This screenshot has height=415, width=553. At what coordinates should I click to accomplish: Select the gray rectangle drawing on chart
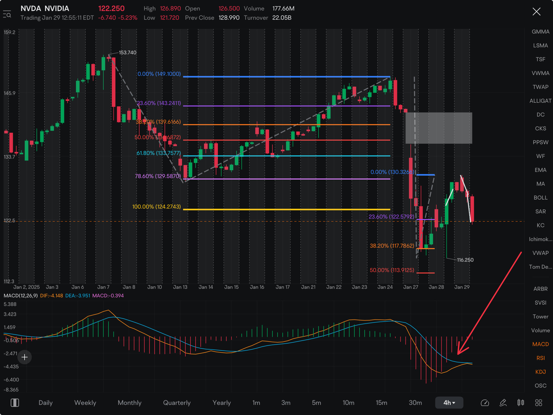439,128
